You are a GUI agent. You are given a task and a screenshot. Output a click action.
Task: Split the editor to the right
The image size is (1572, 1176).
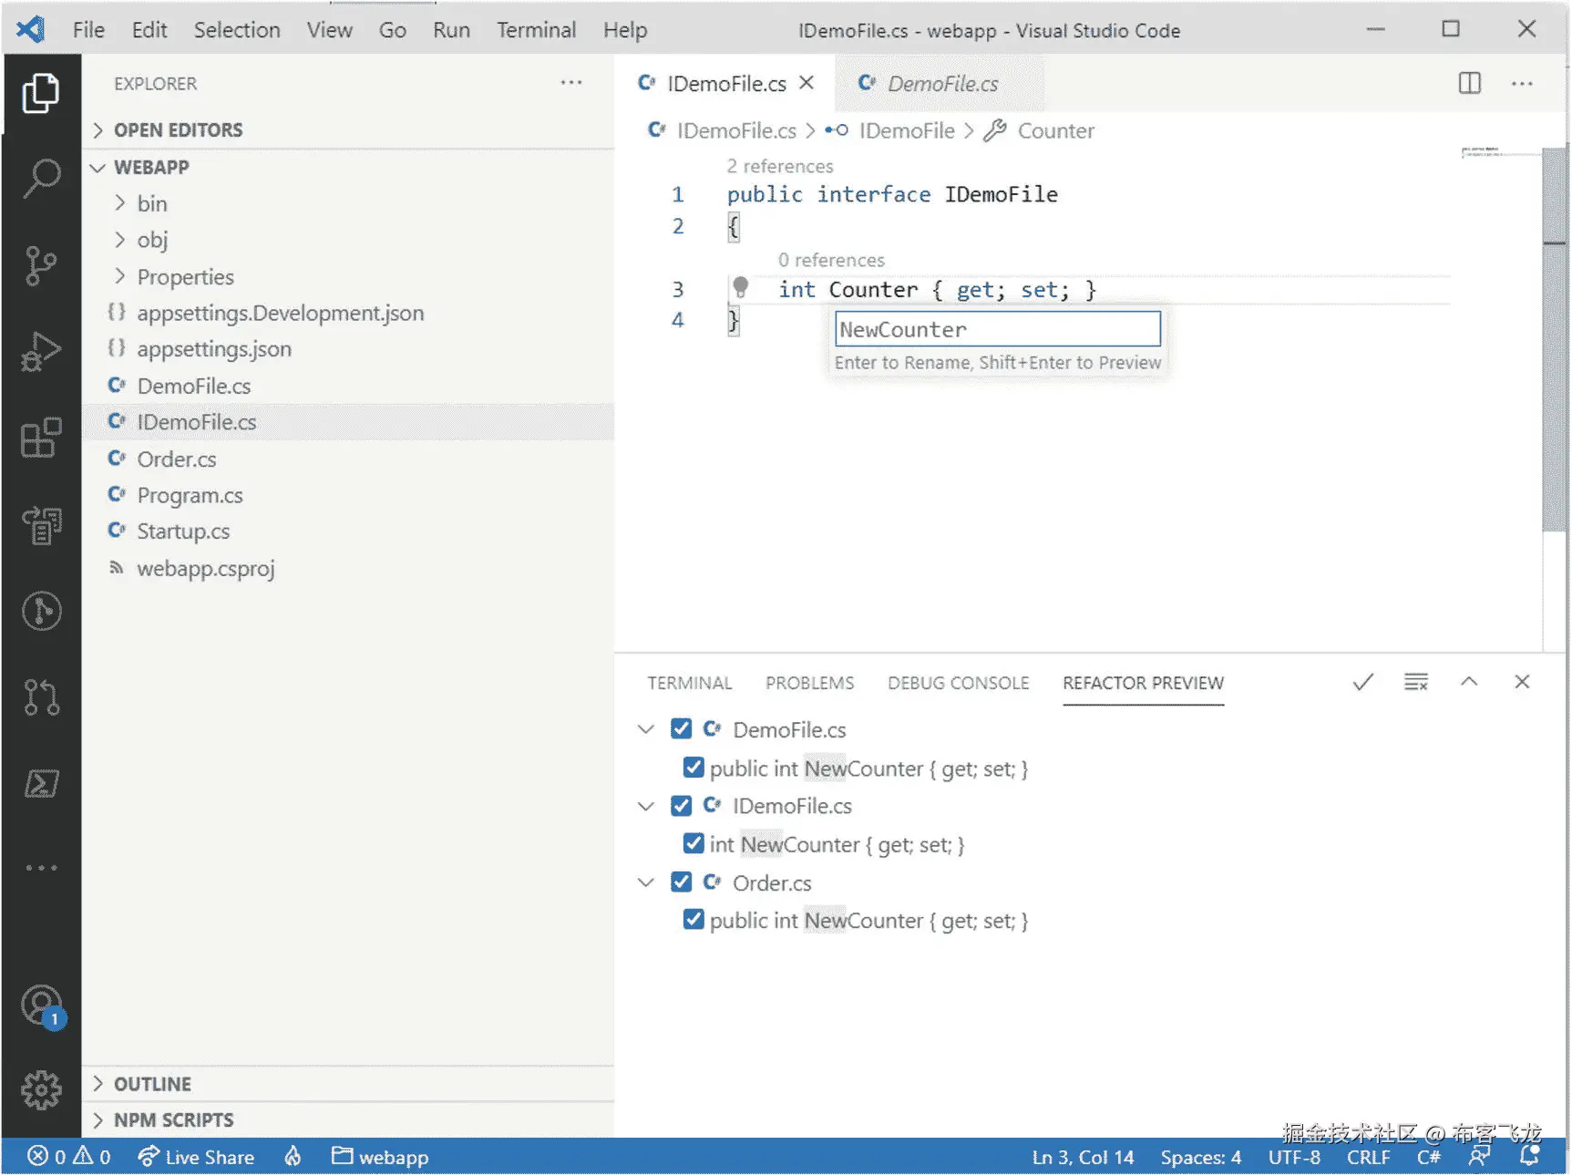pos(1469,83)
